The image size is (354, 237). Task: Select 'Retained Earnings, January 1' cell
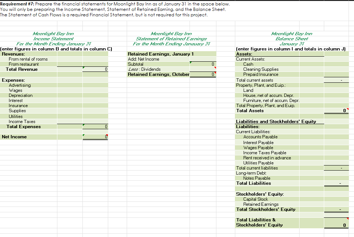[161, 54]
